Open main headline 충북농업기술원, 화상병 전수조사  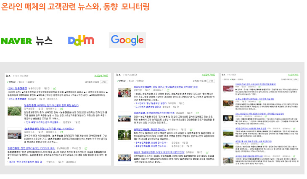click(x=150, y=129)
